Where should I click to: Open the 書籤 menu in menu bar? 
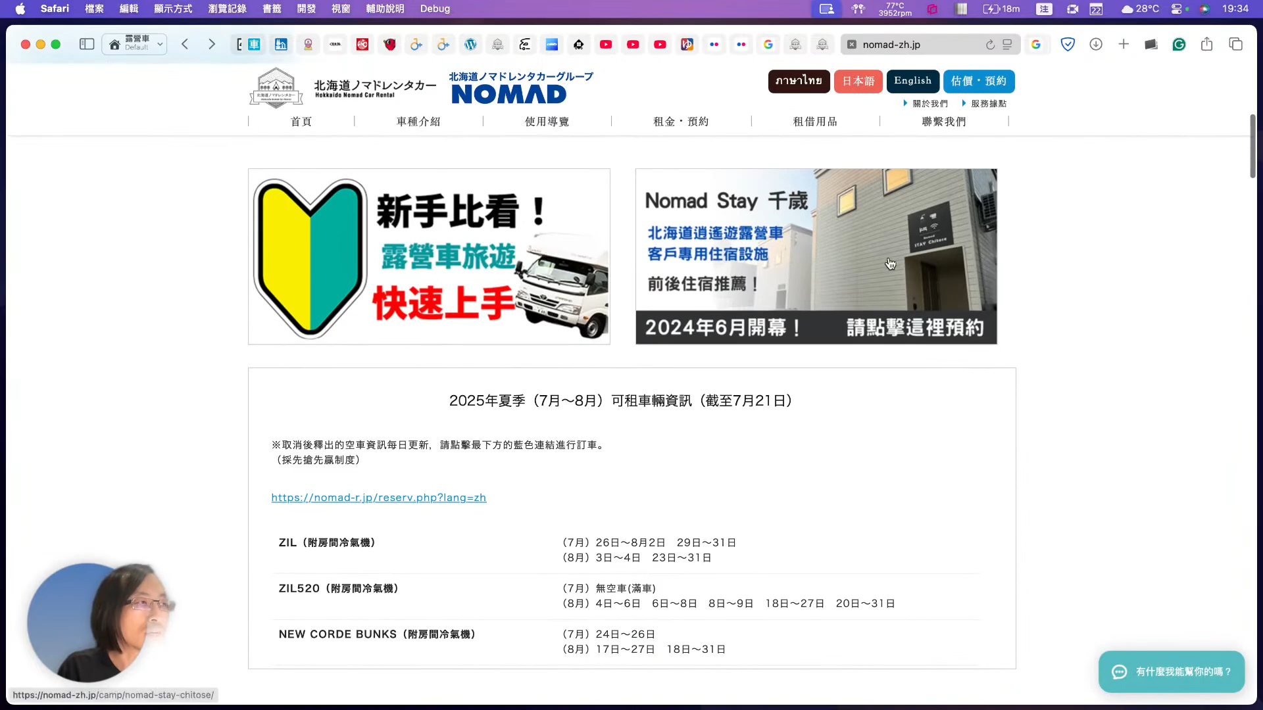[x=272, y=9]
